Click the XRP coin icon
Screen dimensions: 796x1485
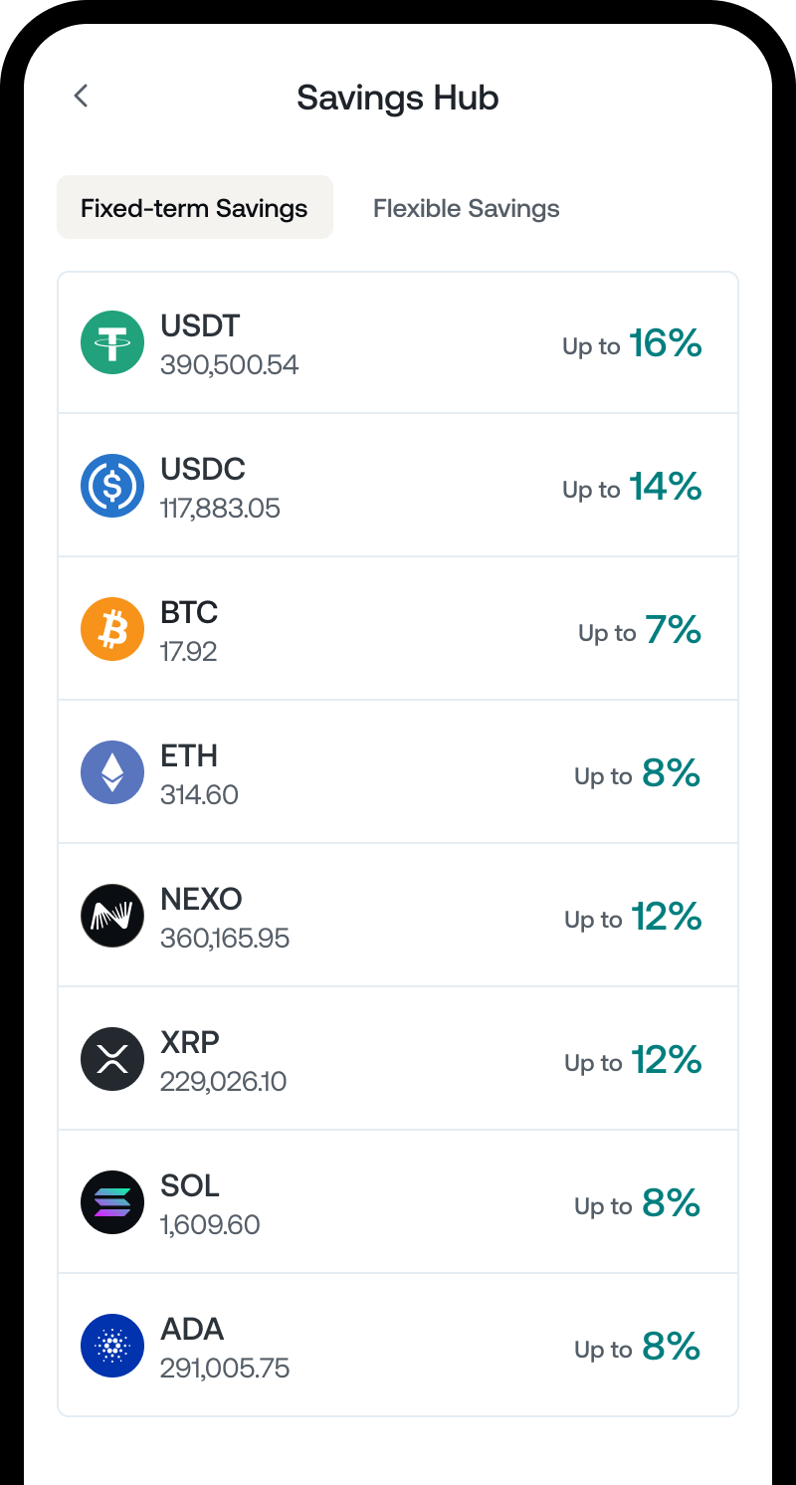(x=112, y=1059)
